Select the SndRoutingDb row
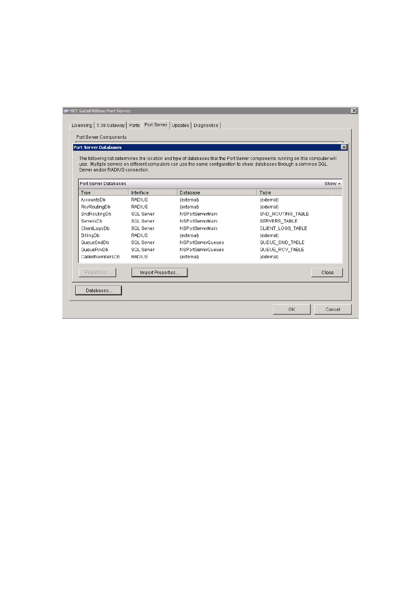This screenshot has width=420, height=595. [210, 214]
